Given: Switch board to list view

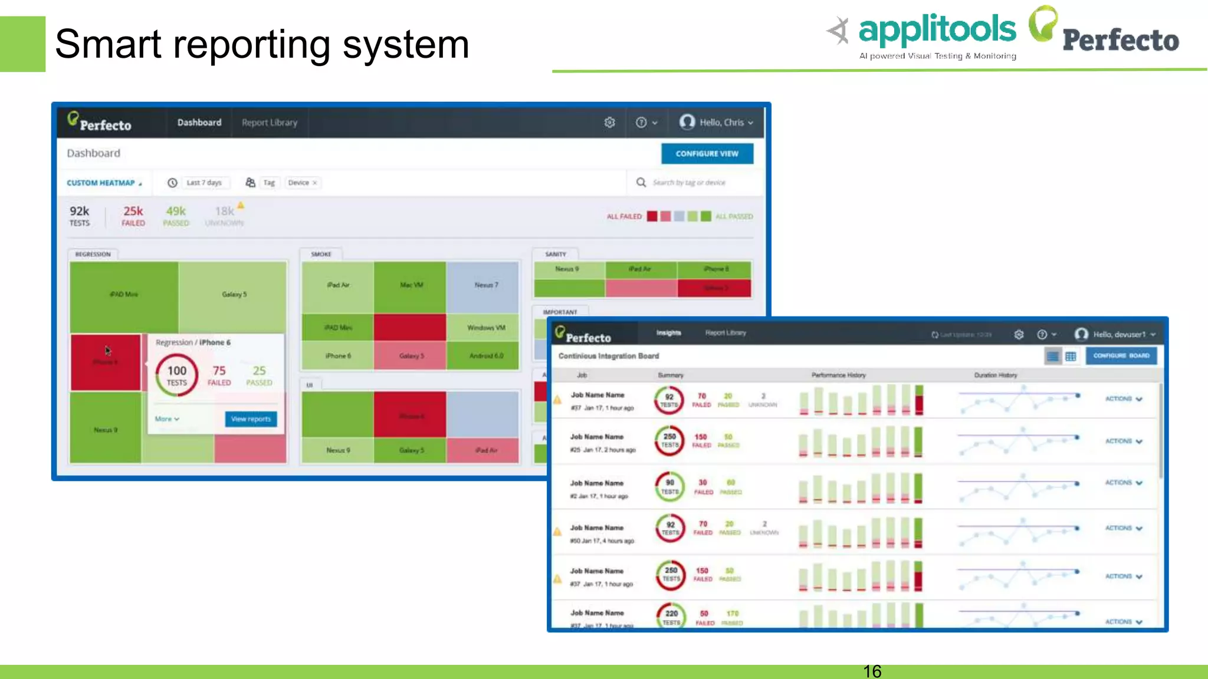Looking at the screenshot, I should 1052,356.
